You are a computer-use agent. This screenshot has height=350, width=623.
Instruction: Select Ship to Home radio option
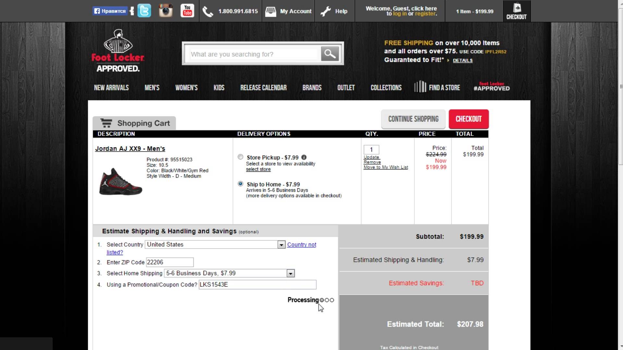coord(240,184)
